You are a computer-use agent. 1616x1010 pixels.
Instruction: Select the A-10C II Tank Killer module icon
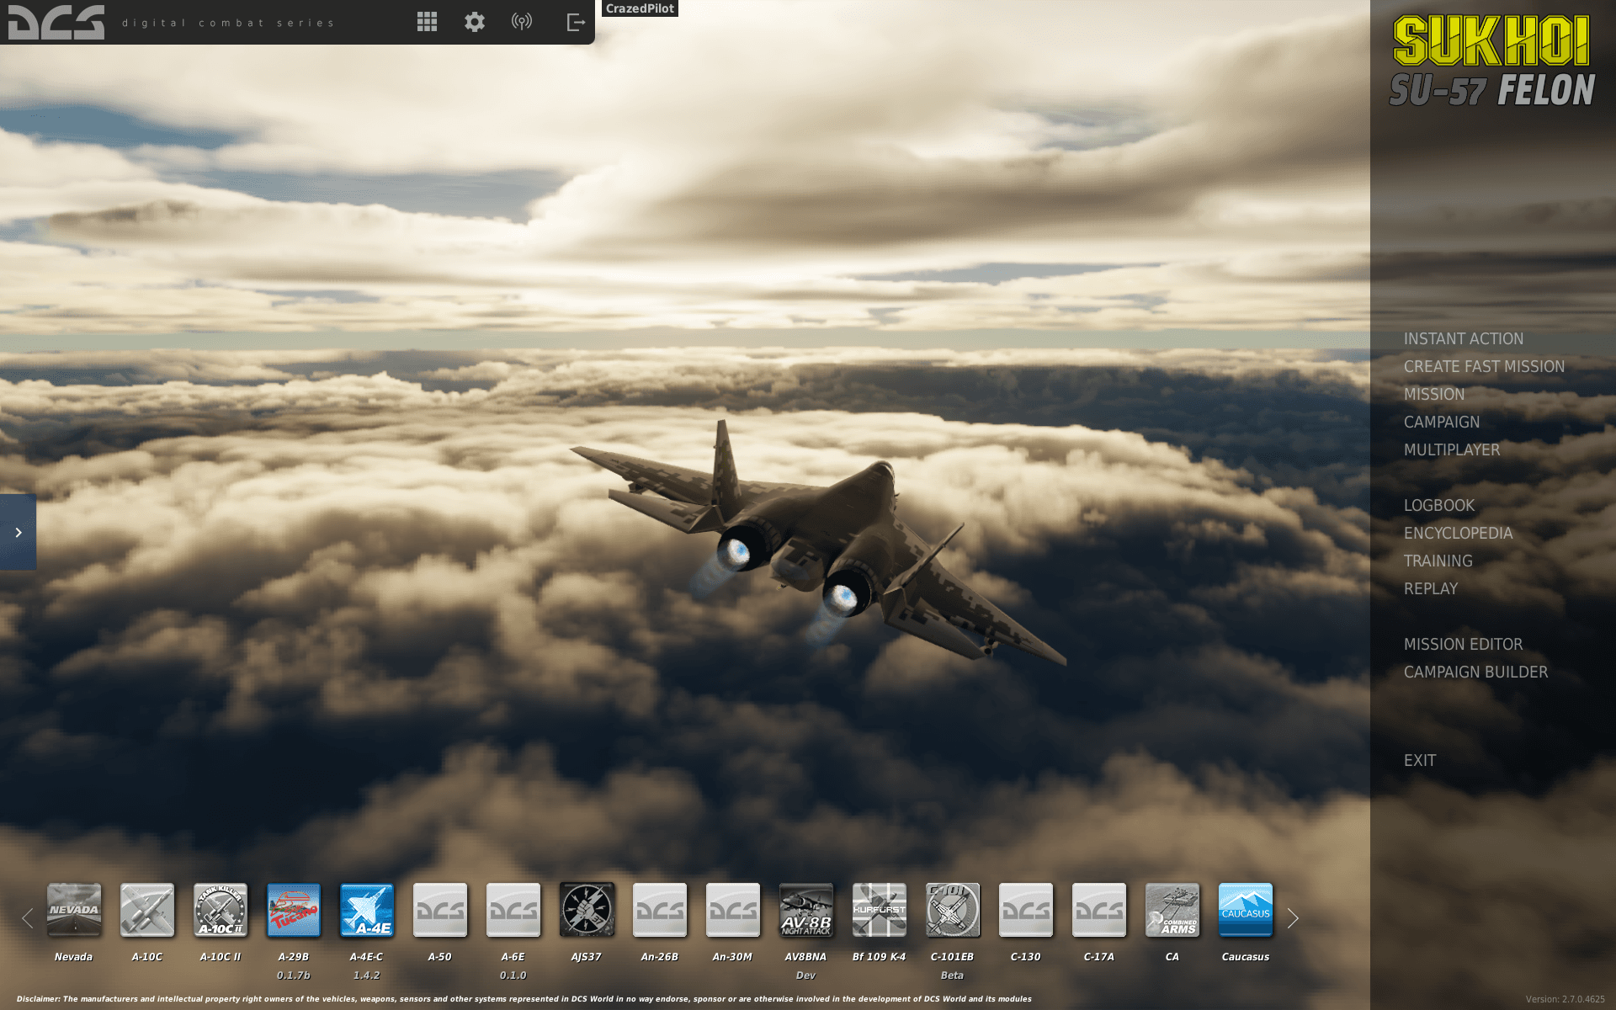click(x=220, y=910)
